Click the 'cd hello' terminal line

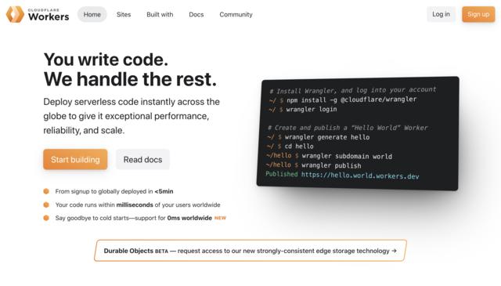(x=290, y=147)
